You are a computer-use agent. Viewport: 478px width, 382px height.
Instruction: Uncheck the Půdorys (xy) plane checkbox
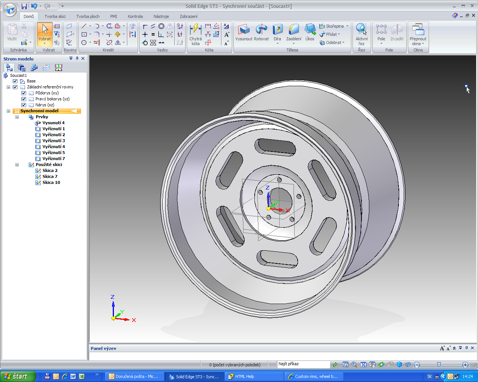pos(24,93)
